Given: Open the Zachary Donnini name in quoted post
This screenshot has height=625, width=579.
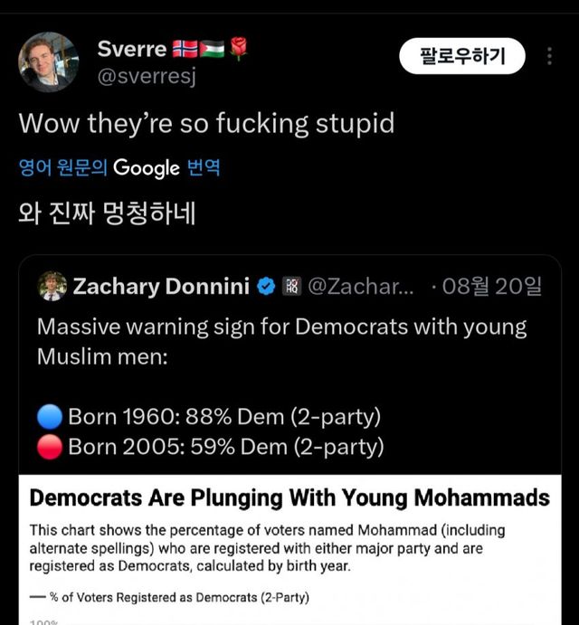Looking at the screenshot, I should pos(161,287).
